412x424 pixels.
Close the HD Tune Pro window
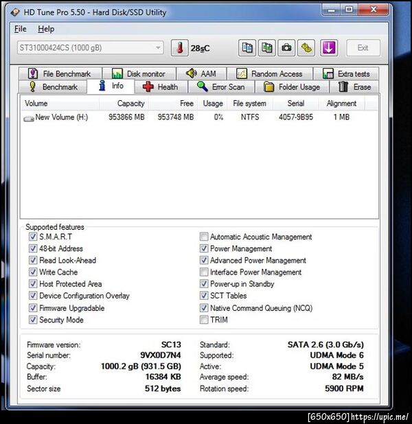click(374, 10)
